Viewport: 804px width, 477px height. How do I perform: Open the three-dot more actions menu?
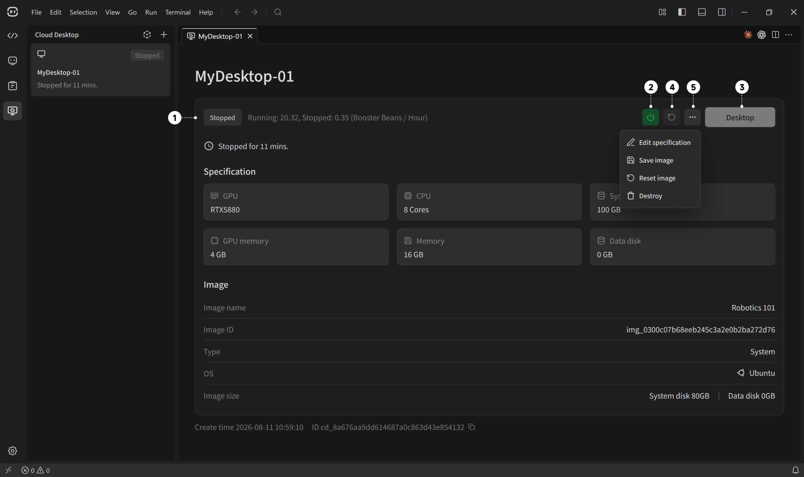692,117
